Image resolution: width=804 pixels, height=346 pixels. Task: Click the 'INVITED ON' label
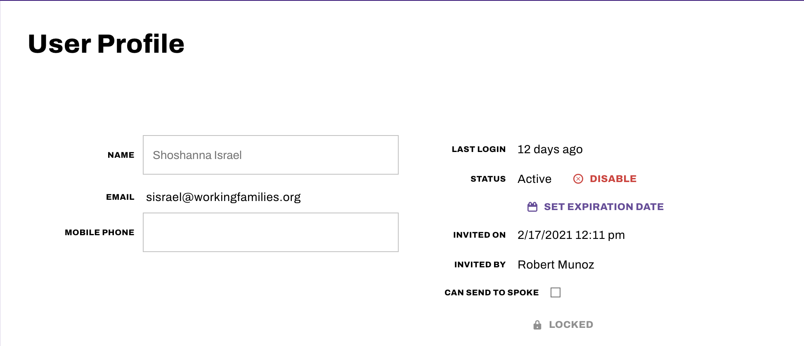coord(480,235)
